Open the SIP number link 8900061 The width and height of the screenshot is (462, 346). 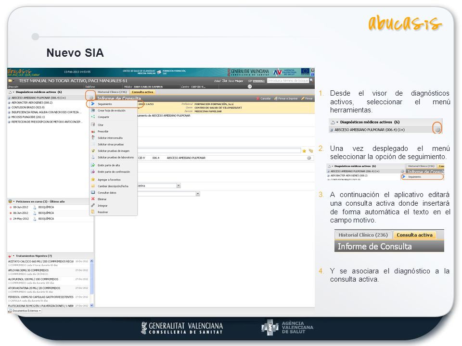pyautogui.click(x=259, y=81)
